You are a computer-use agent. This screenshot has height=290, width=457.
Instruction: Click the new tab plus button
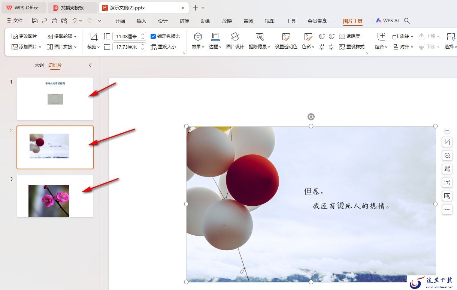point(195,8)
